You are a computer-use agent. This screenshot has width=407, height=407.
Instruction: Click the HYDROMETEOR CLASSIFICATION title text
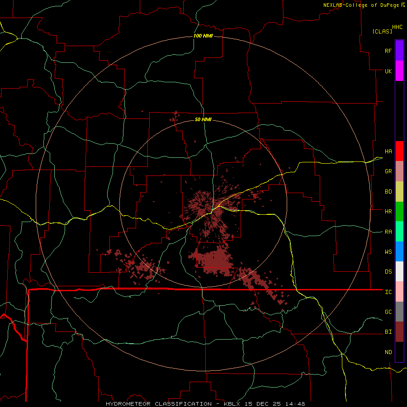coord(159,404)
